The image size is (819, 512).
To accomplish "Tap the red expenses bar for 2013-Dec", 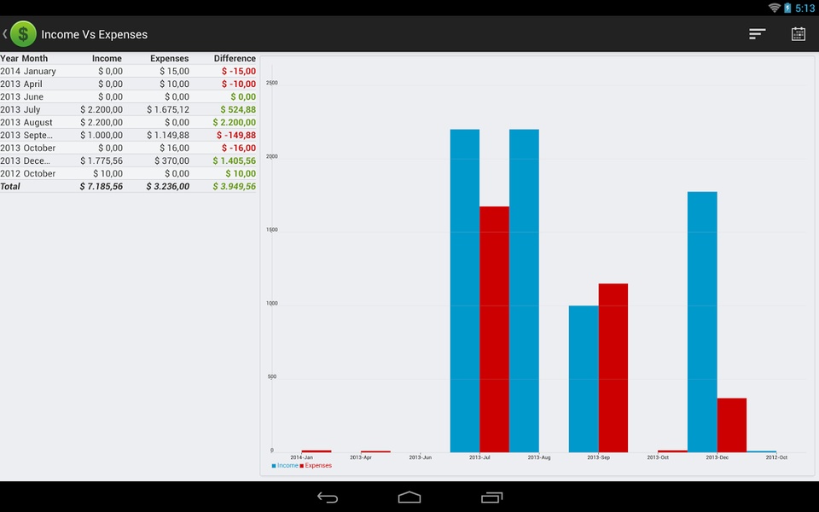I will pyautogui.click(x=732, y=425).
